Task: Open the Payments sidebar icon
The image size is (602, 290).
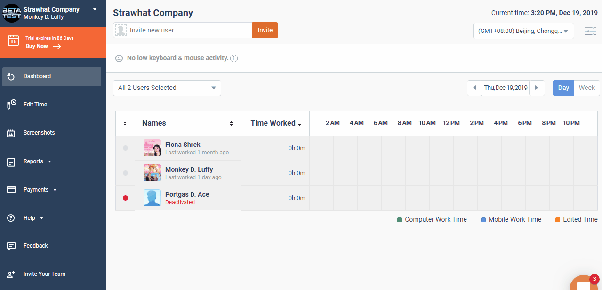Action: pyautogui.click(x=10, y=189)
